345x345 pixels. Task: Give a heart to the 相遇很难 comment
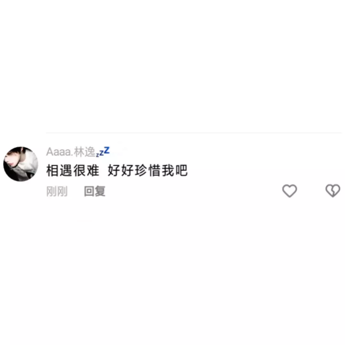289,191
